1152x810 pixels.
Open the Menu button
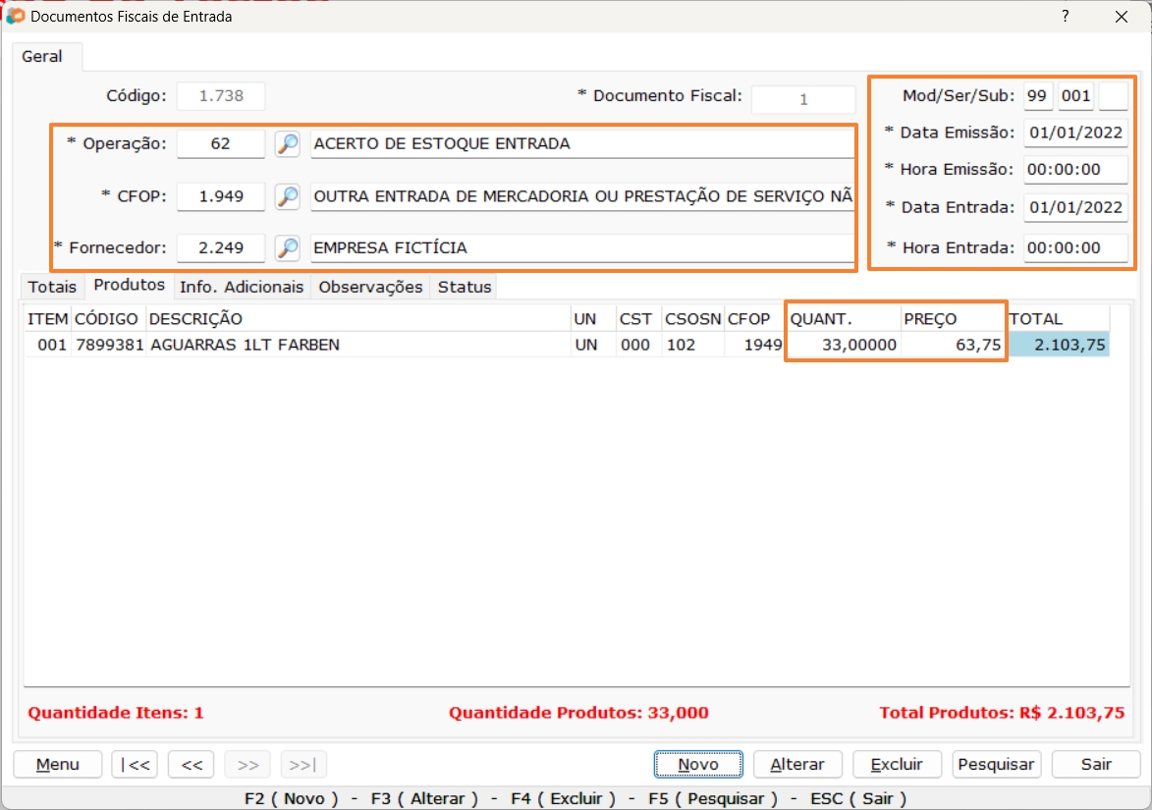(x=58, y=765)
